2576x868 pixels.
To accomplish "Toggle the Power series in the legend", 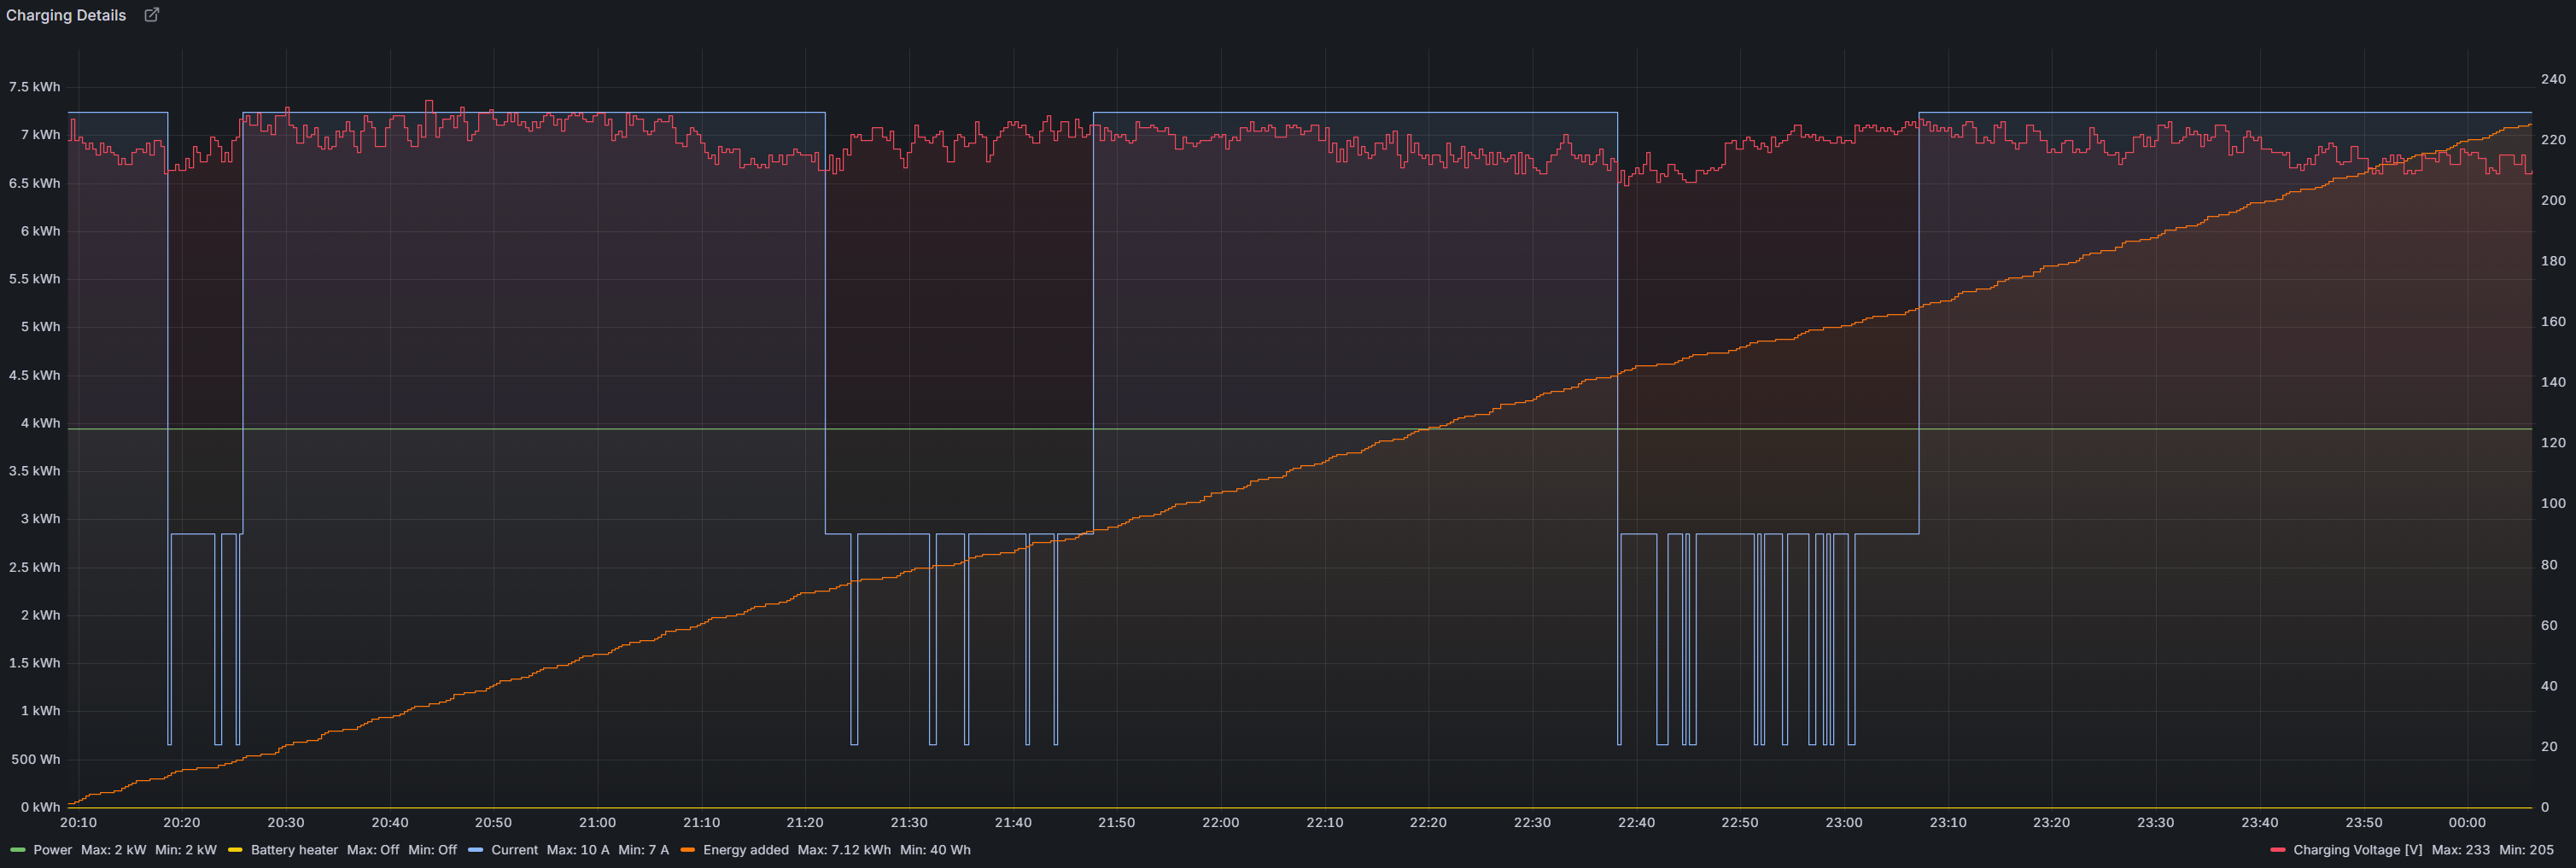I will pyautogui.click(x=53, y=850).
